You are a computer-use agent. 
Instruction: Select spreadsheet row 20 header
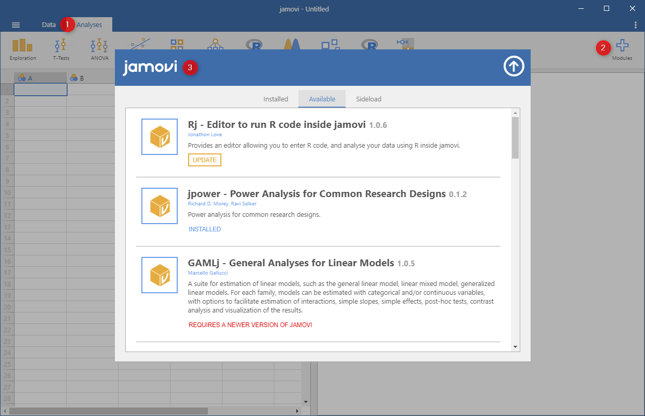click(x=7, y=307)
